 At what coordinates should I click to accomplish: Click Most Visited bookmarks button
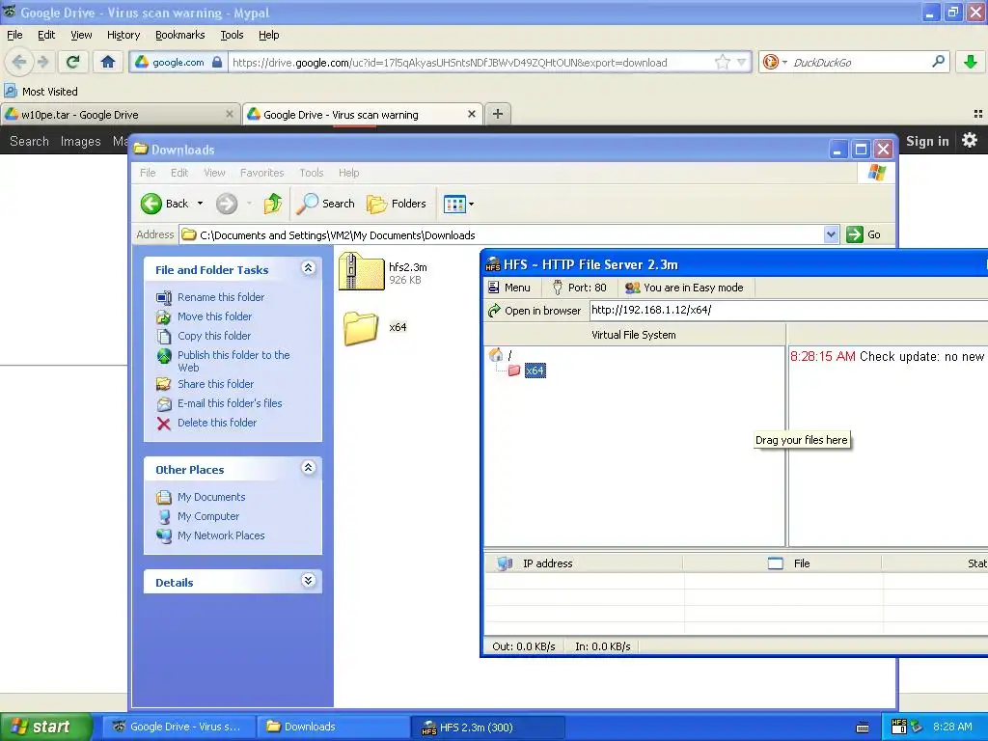coord(41,92)
